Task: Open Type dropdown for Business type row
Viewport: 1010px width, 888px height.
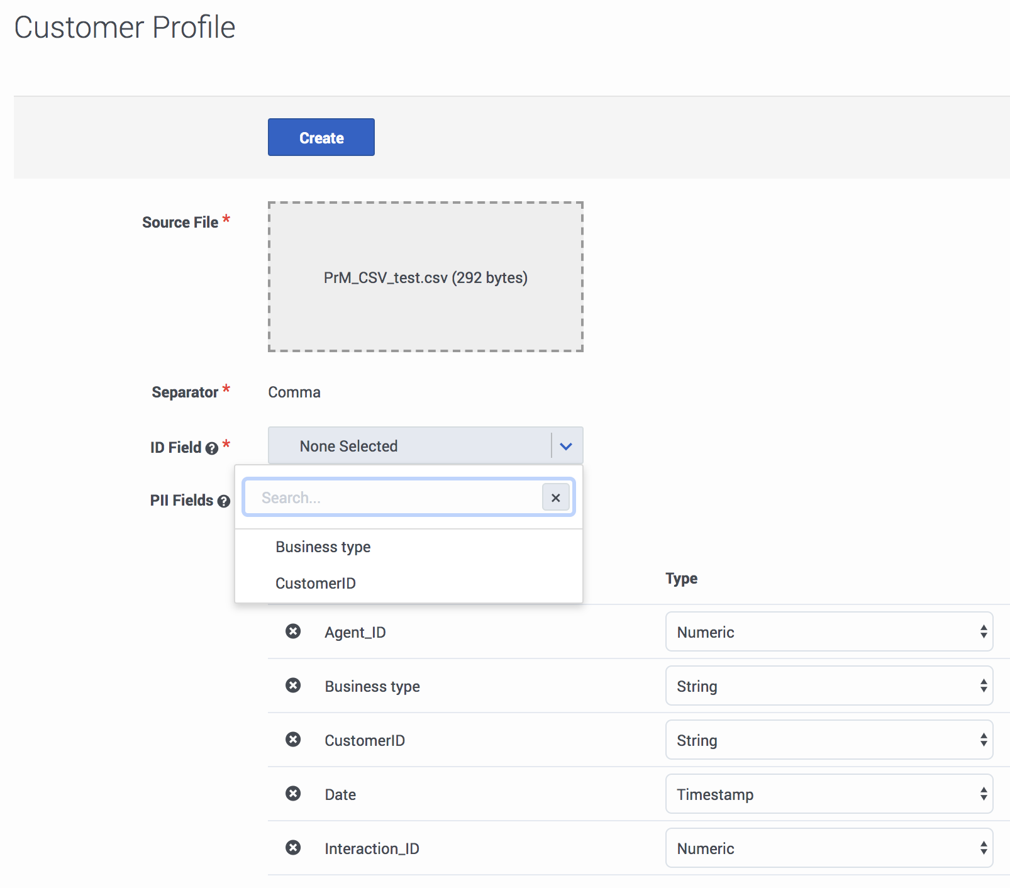Action: 830,685
